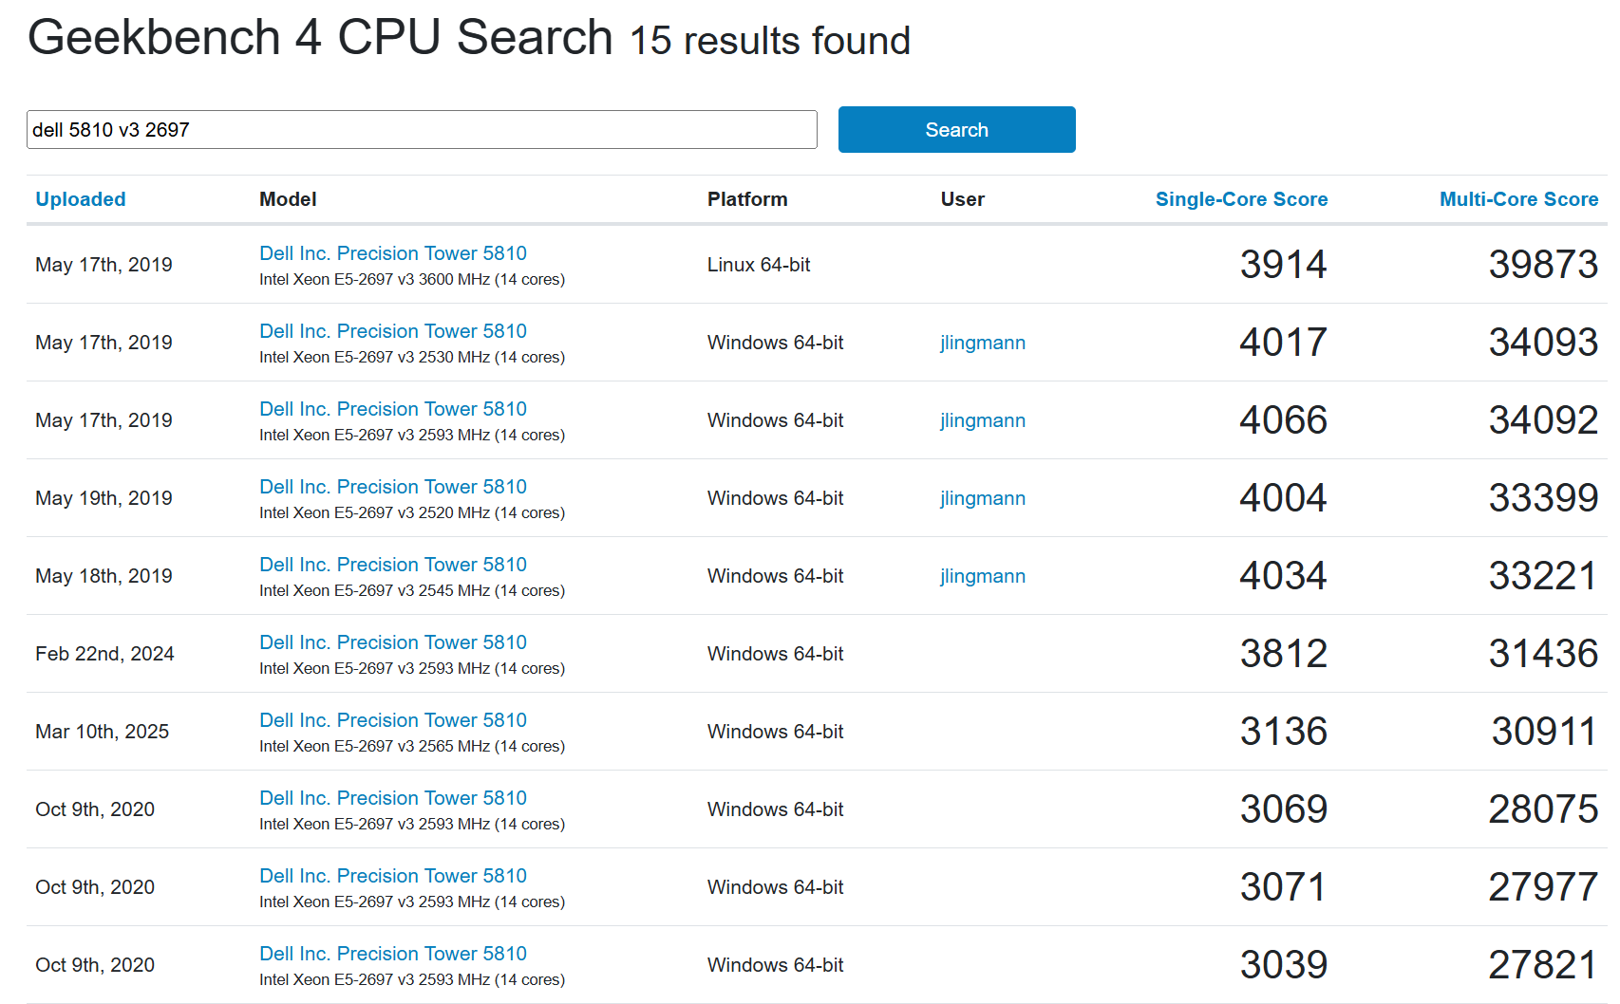This screenshot has height=1004, width=1620.
Task: Click single-core score 3071
Action: point(1283,887)
